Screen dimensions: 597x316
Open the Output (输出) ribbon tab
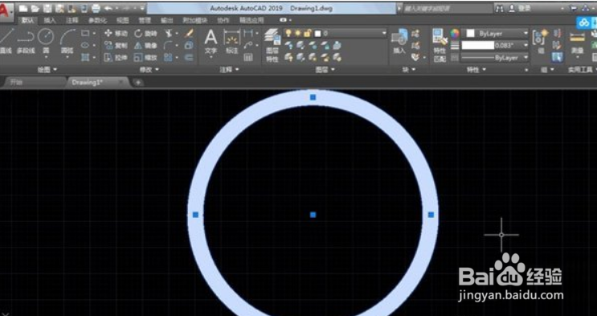tap(167, 21)
